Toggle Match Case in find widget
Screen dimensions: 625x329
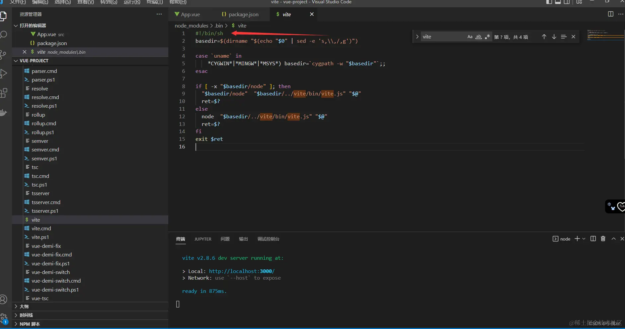coord(470,37)
